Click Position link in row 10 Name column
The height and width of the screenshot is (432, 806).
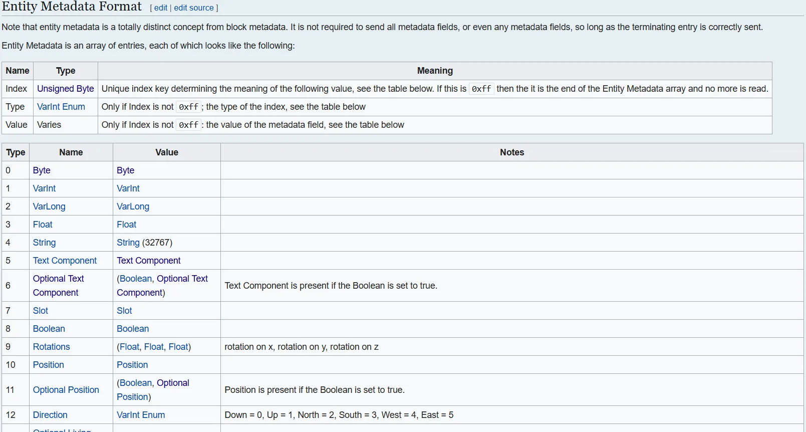coord(48,365)
